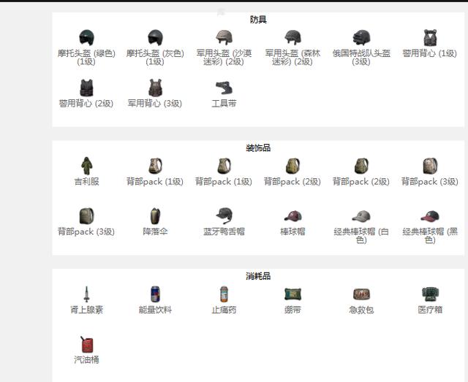Image resolution: width=468 pixels, height=382 pixels.
Task: Click the 降落伞 text label
Action: pyautogui.click(x=155, y=232)
